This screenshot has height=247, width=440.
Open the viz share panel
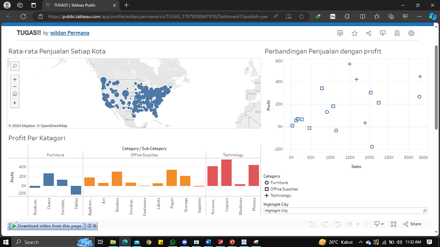point(368,33)
